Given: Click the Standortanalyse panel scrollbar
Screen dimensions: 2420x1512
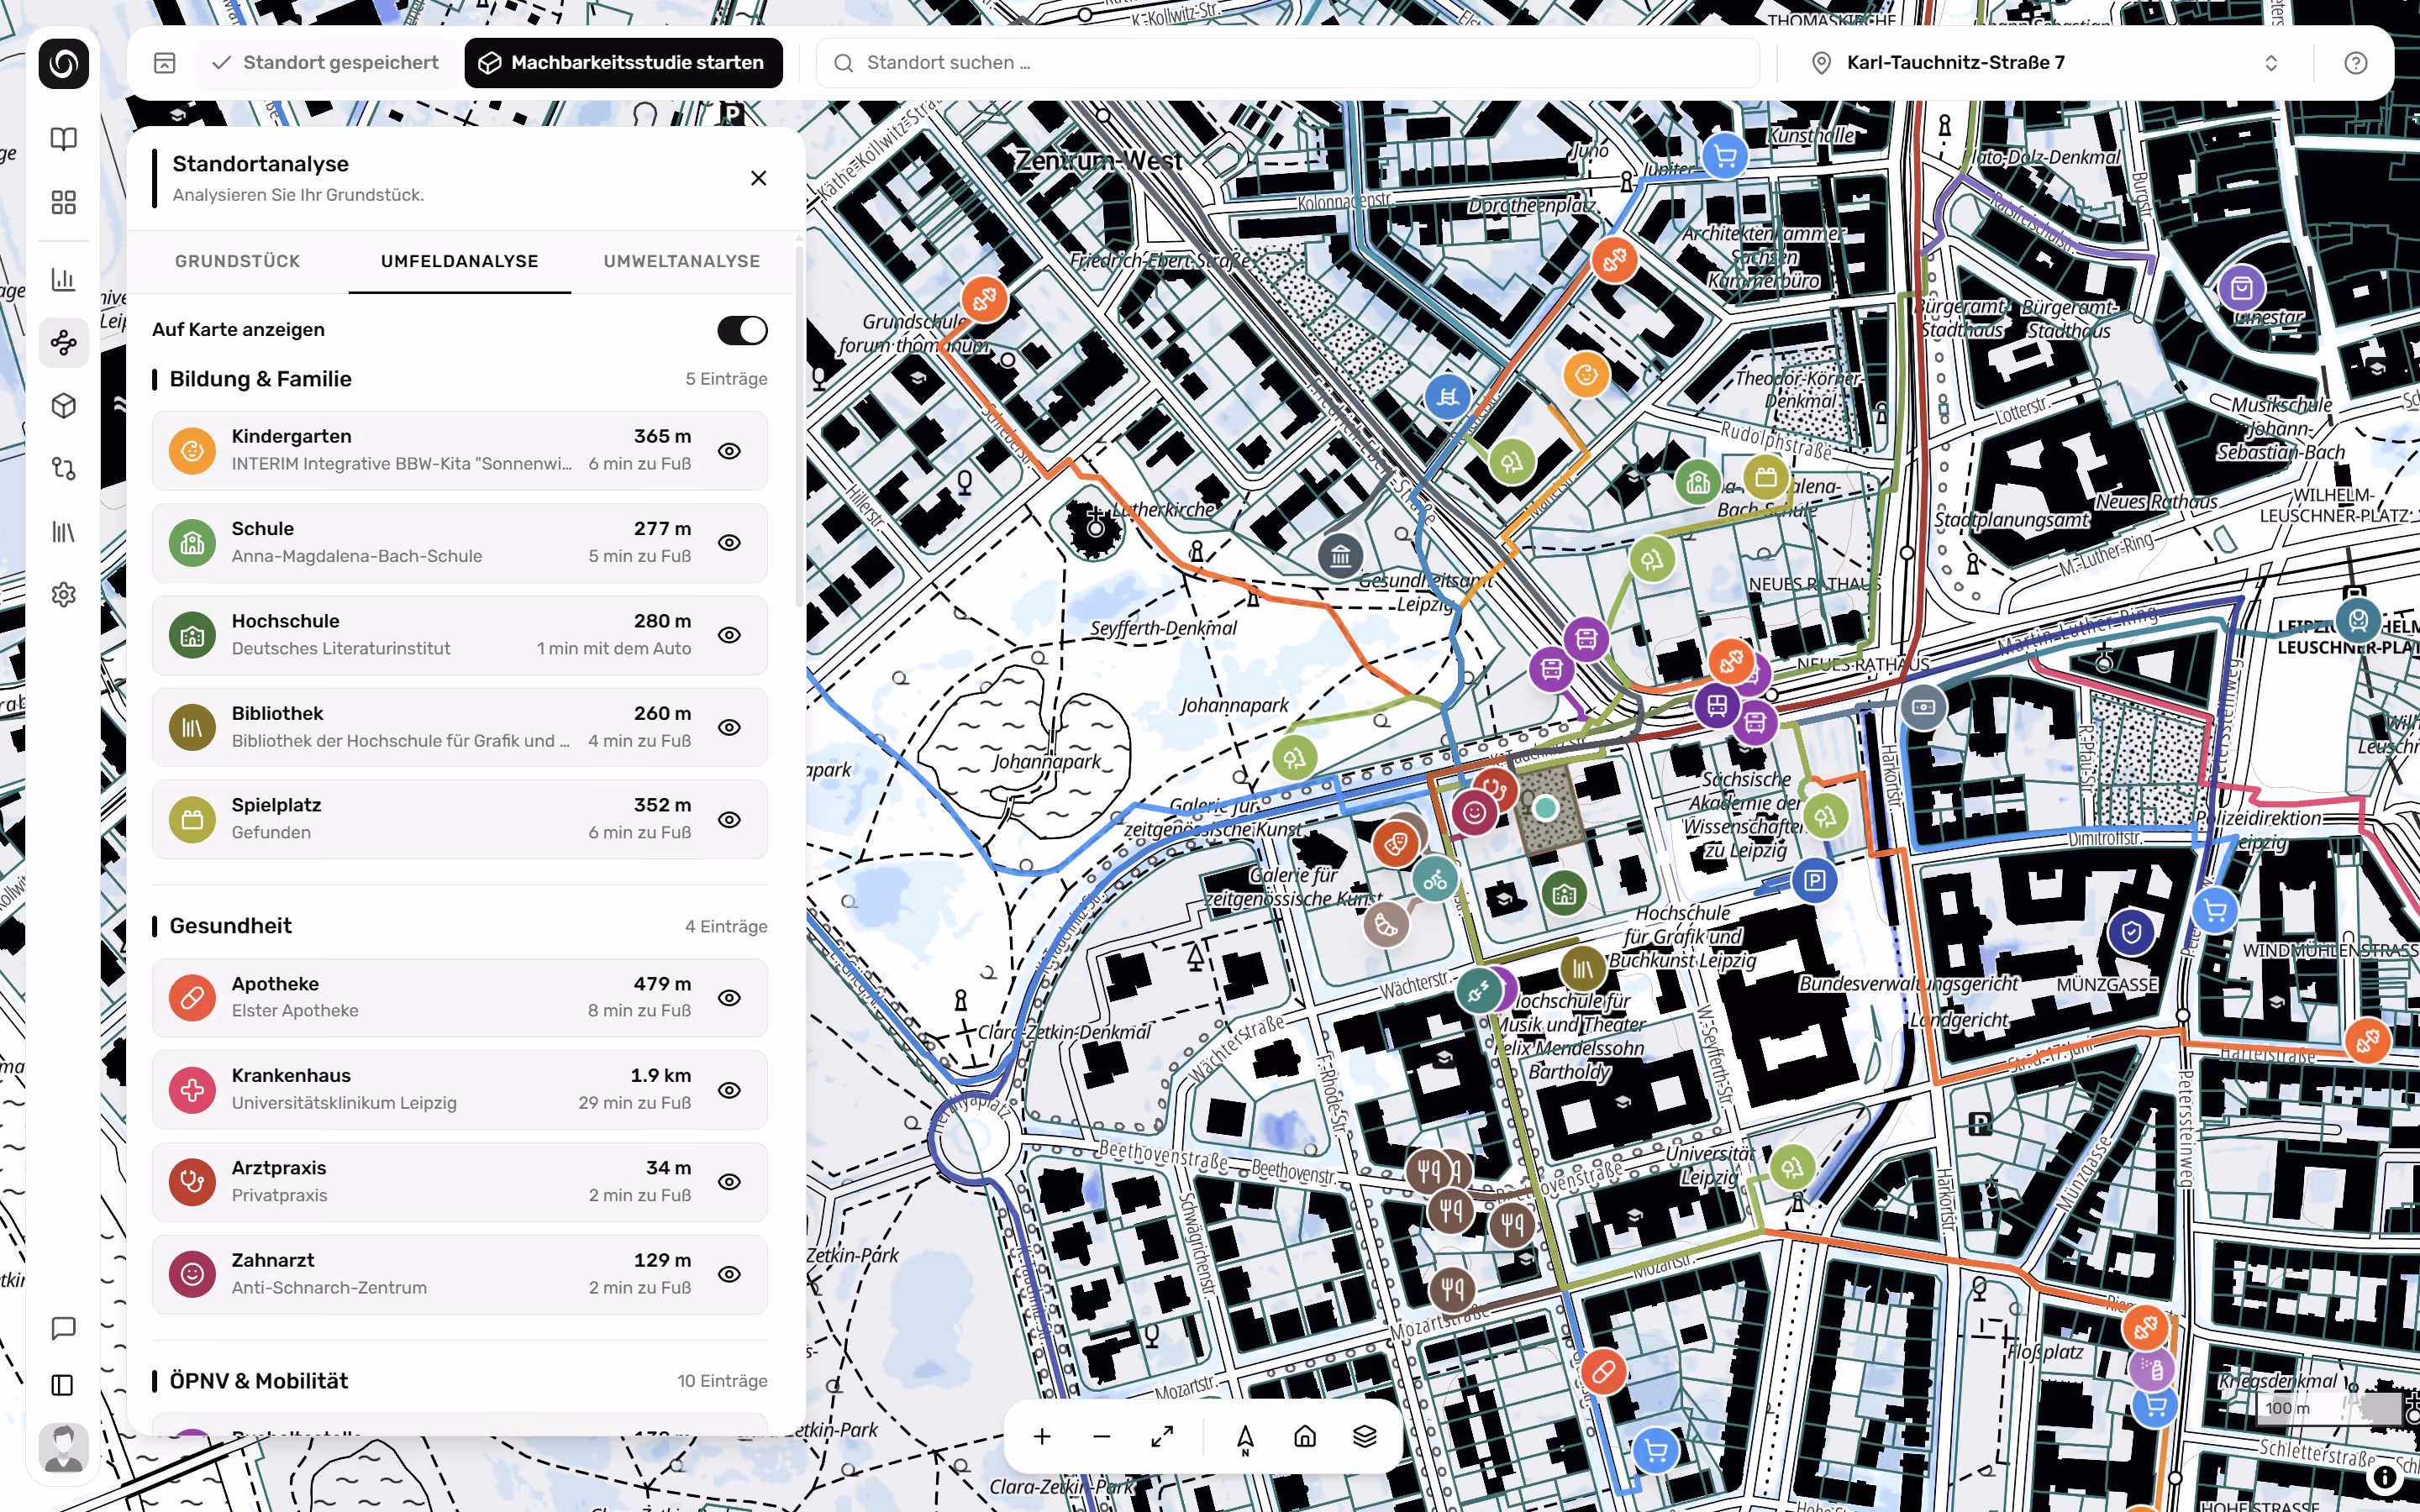Looking at the screenshot, I should 799,426.
